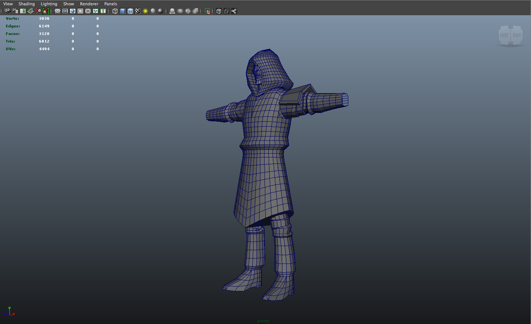Click the persp camera label

[x=263, y=321]
